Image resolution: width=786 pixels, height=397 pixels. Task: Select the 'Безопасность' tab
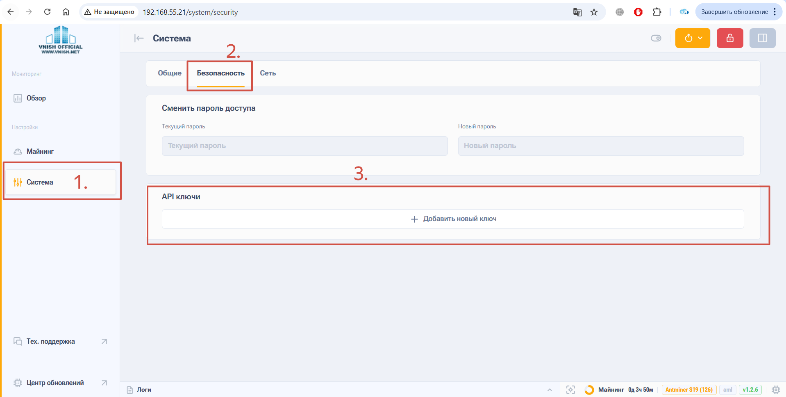pos(220,73)
